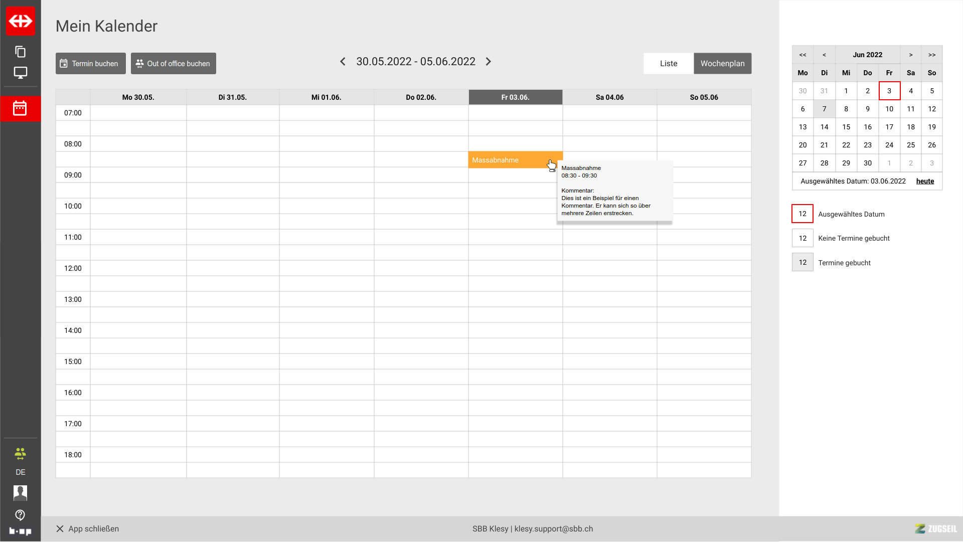The height and width of the screenshot is (542, 963).
Task: Go to next week with right chevron
Action: click(x=489, y=62)
